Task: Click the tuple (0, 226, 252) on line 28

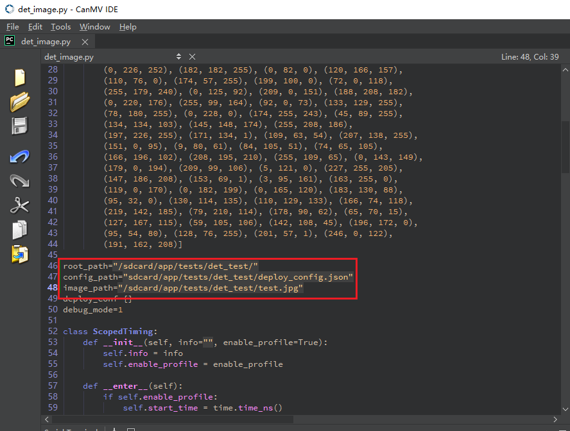Action: (135, 70)
